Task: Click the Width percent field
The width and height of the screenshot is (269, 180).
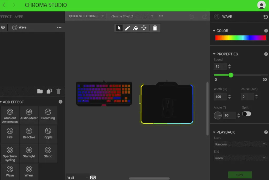Action: click(x=220, y=97)
